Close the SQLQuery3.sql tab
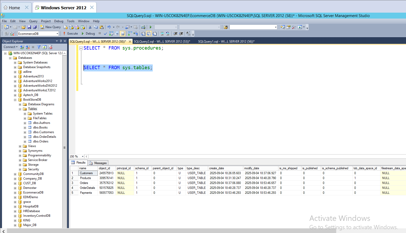This screenshot has width=406, height=233. coord(130,41)
